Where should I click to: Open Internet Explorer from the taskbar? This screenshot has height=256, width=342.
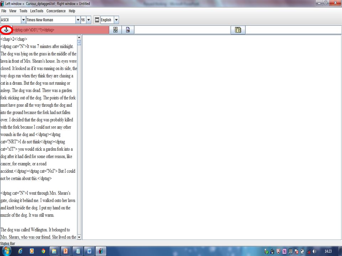[20, 251]
